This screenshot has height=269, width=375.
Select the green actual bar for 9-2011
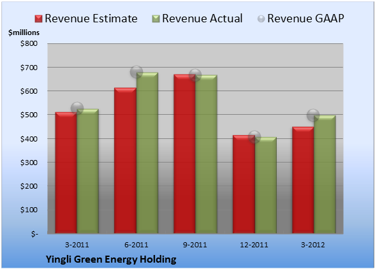[207, 154]
